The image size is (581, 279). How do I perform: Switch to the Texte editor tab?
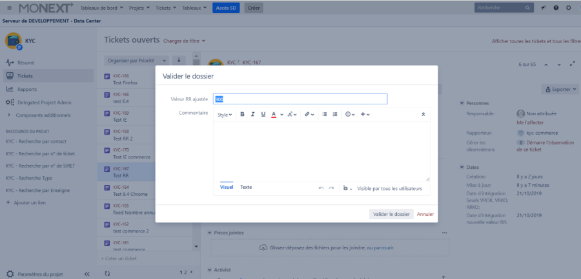click(246, 188)
